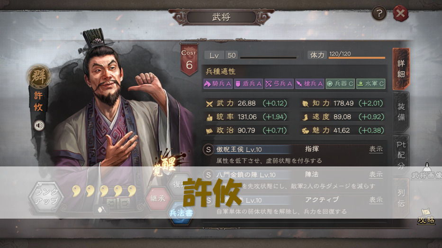Play the general's voice speaker icon
442x248 pixels.
click(x=39, y=126)
